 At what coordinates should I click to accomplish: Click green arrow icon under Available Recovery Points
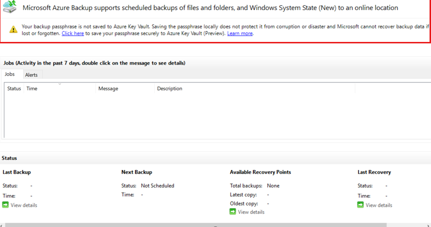coord(233,212)
